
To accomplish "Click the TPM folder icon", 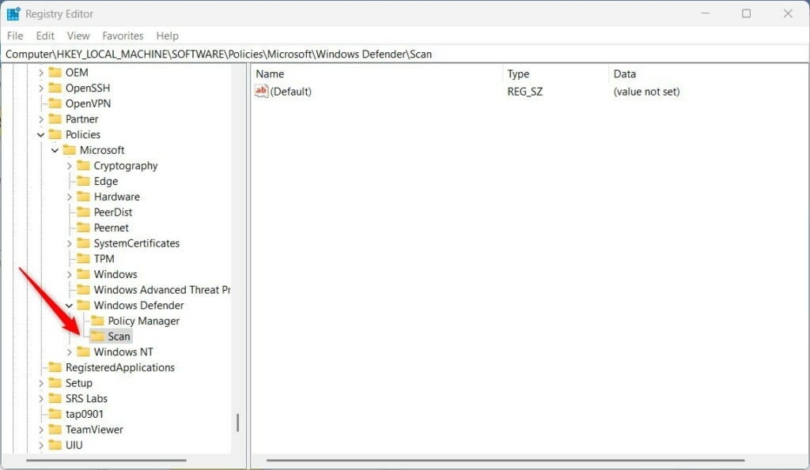I will (83, 258).
